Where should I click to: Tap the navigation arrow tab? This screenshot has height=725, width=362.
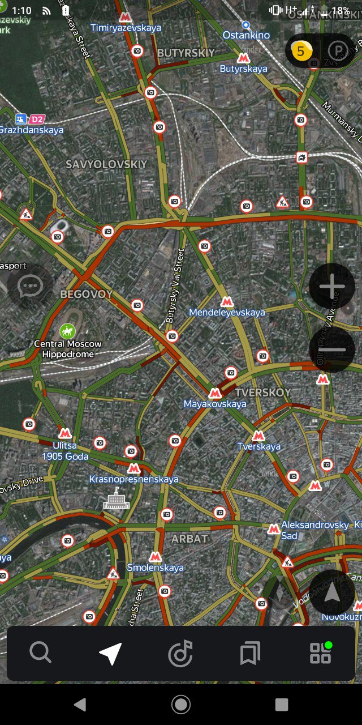pyautogui.click(x=110, y=653)
